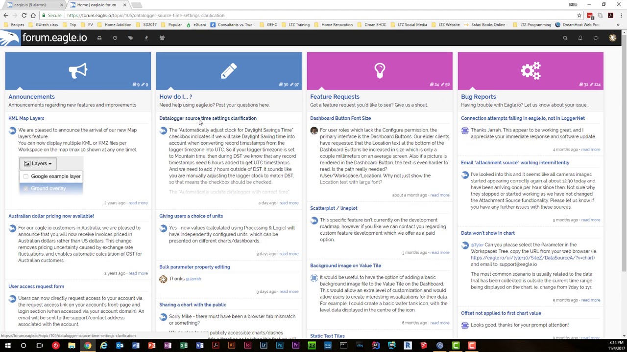627x352 pixels.
Task: Open Data won't show in chart topic
Action: click(x=488, y=233)
